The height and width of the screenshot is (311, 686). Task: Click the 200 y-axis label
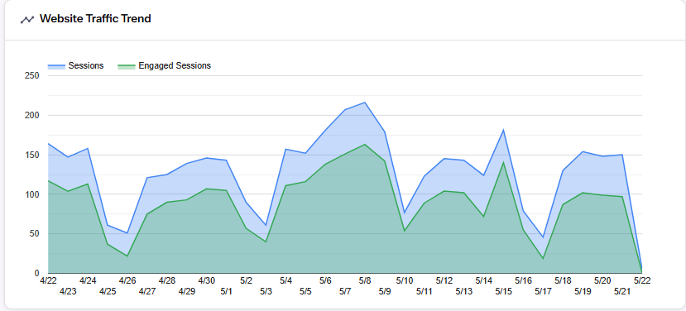pyautogui.click(x=33, y=116)
